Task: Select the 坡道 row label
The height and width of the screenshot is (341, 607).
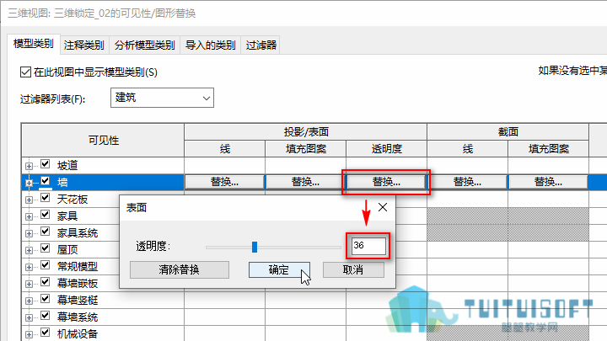Action: (x=67, y=166)
